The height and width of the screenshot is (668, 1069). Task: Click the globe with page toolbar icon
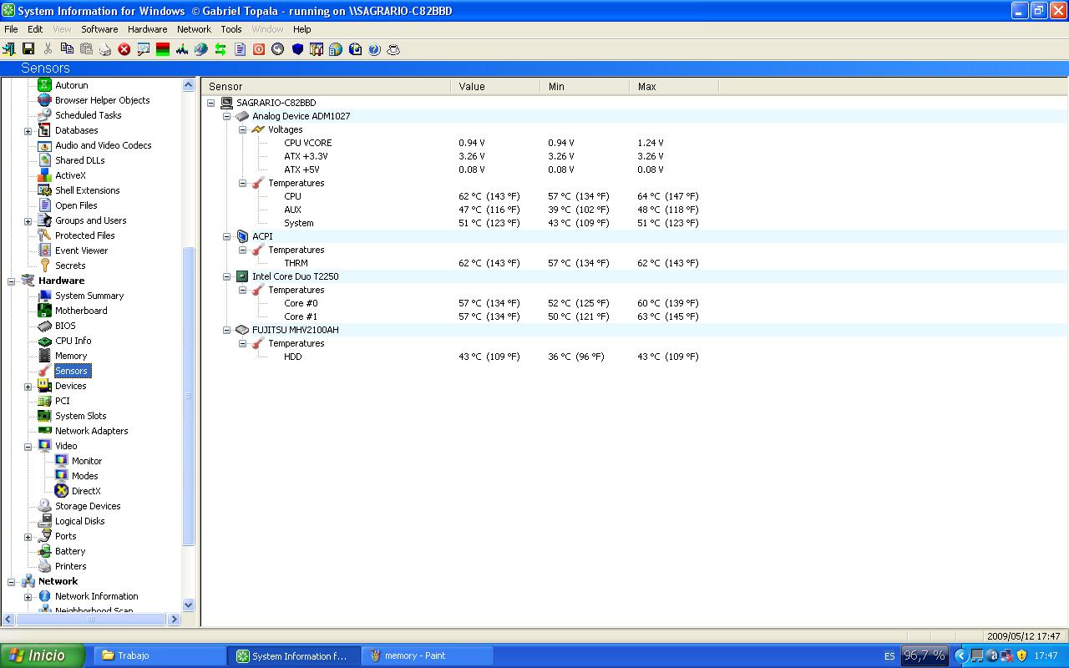pos(336,49)
